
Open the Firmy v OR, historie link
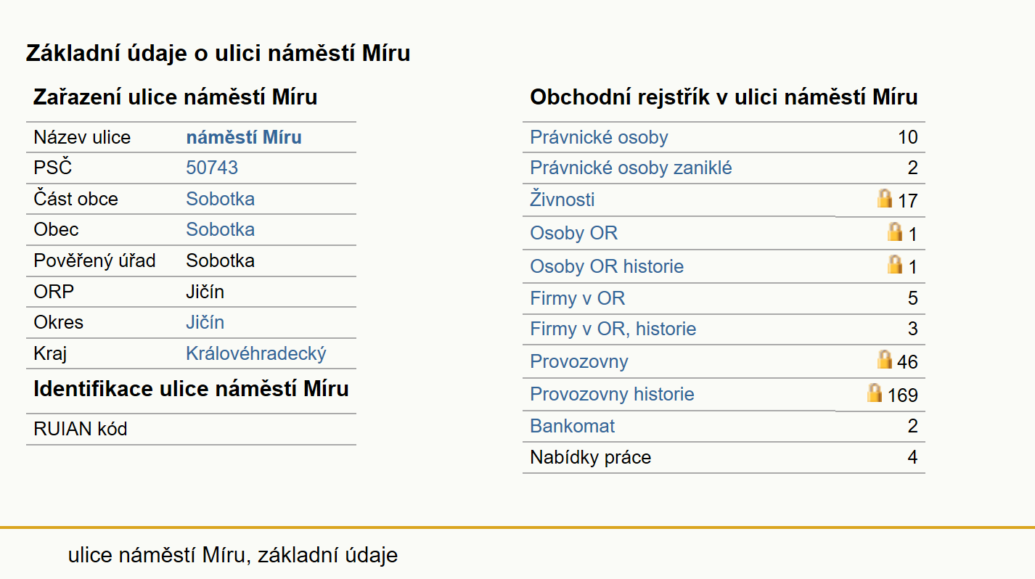pyautogui.click(x=613, y=329)
